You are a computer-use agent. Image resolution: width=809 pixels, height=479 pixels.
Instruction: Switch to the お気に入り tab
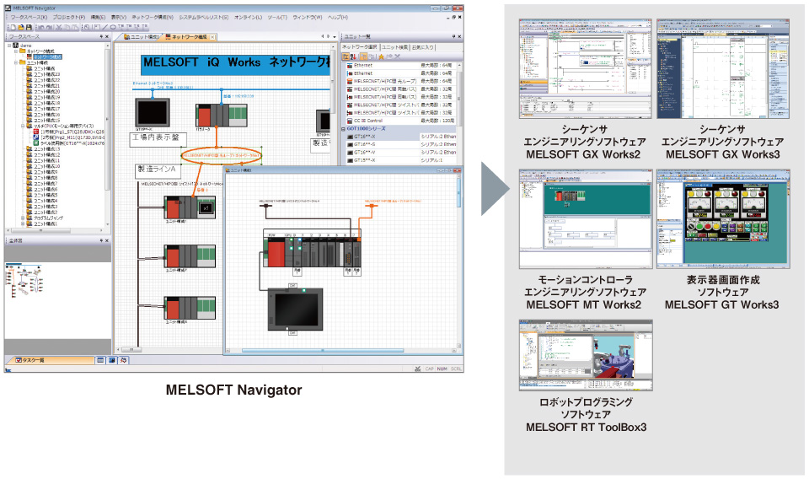click(423, 47)
